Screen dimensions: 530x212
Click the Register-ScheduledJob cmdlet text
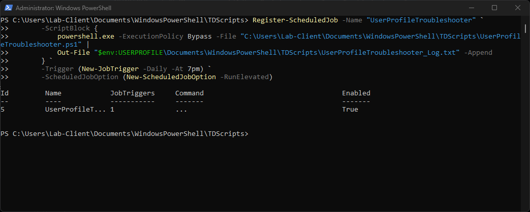click(x=295, y=20)
